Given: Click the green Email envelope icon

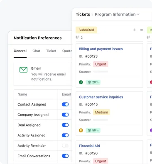Looking at the screenshot, I should tap(23, 70).
